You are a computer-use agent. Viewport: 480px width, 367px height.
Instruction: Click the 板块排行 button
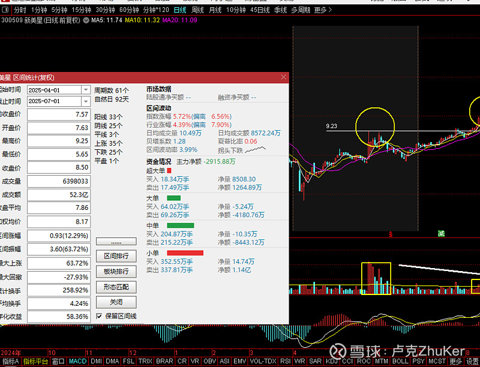pos(116,271)
